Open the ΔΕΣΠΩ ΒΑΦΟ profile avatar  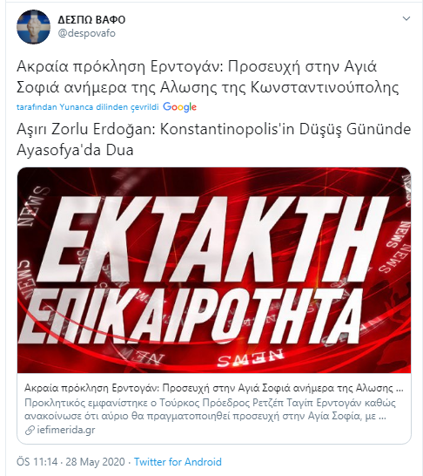tap(33, 27)
